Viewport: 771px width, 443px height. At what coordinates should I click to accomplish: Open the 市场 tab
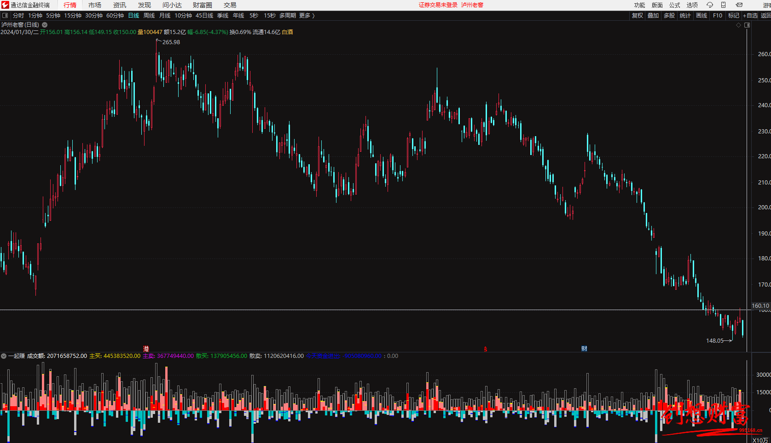coord(95,5)
